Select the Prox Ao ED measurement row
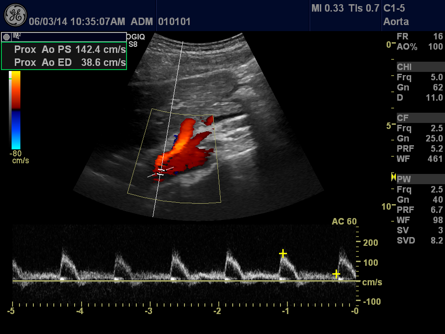445x334 pixels. click(70, 62)
